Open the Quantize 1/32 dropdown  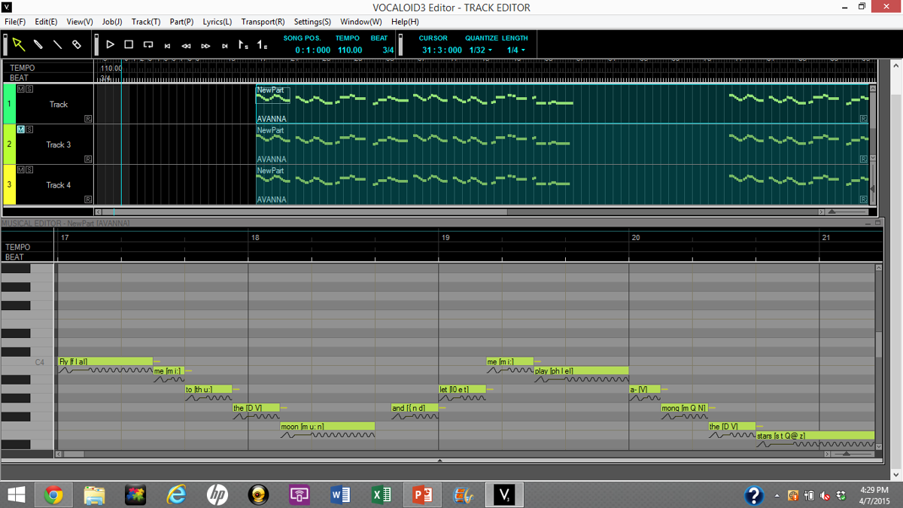coord(480,50)
